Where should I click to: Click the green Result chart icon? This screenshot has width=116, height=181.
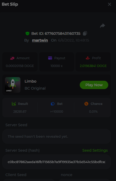(x=14, y=104)
